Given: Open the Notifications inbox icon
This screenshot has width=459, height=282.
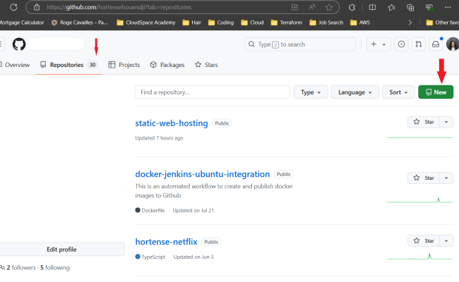Looking at the screenshot, I should (x=436, y=44).
